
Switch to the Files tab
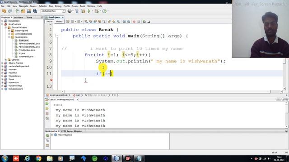point(29,17)
